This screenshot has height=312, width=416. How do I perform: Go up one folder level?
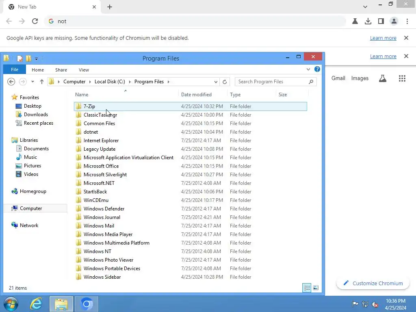(x=42, y=82)
